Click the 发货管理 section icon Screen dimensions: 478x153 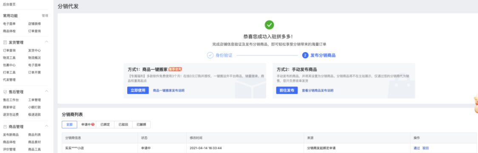5,42
